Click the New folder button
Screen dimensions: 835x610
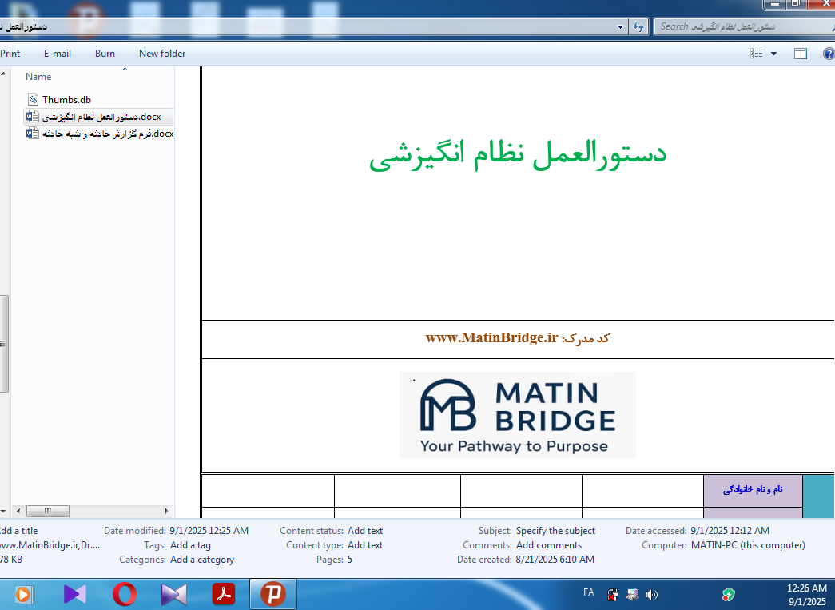tap(162, 54)
